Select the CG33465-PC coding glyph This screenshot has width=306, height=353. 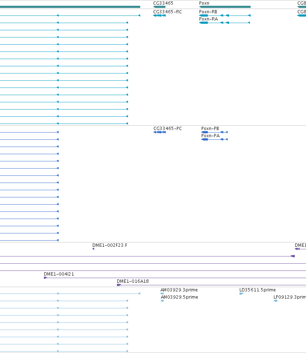(160, 132)
